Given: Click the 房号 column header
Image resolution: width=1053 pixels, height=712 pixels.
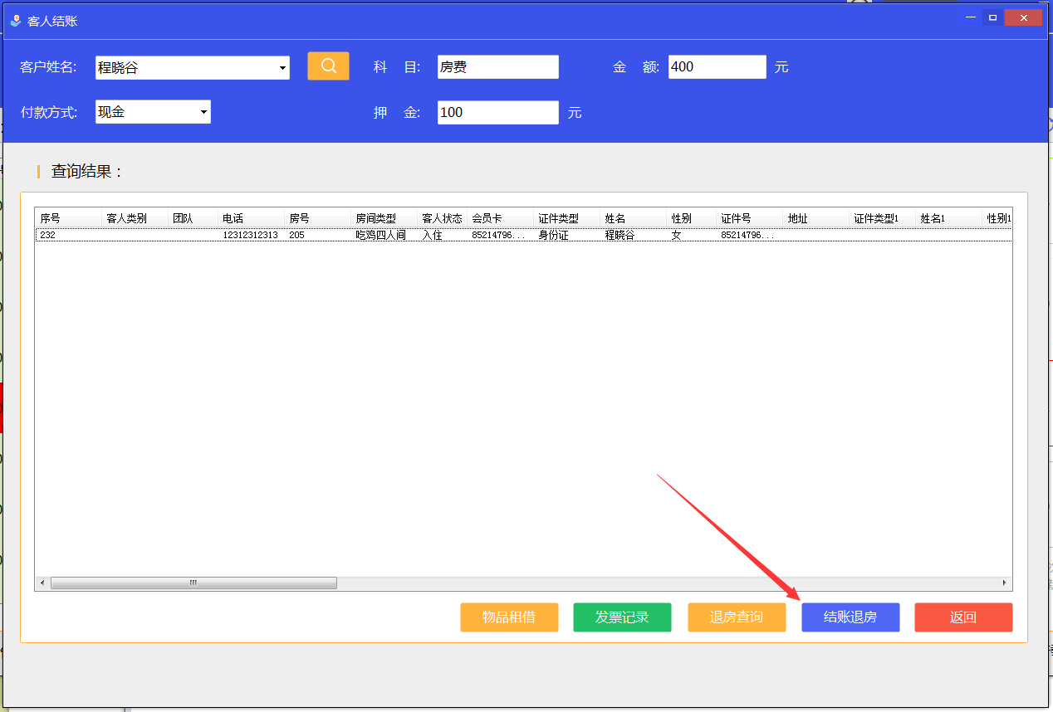Looking at the screenshot, I should click(316, 218).
